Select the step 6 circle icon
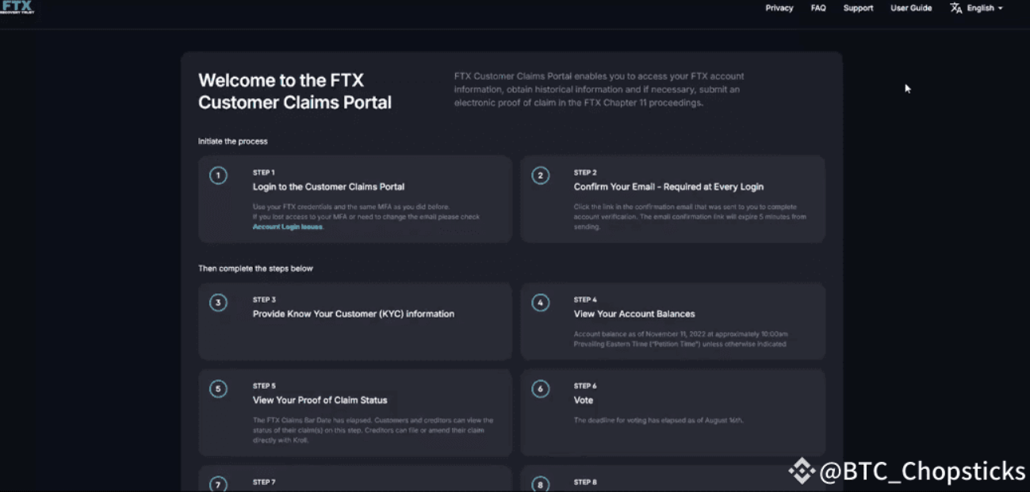The height and width of the screenshot is (492, 1030). click(540, 389)
